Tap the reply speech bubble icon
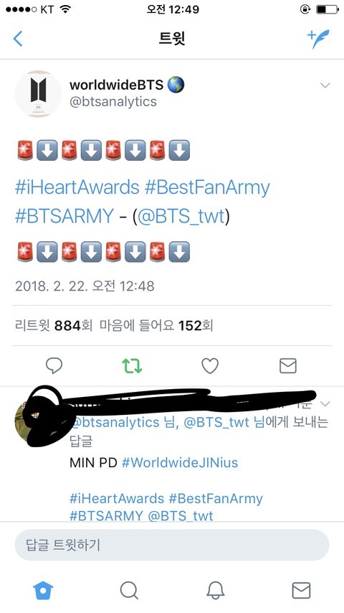Image resolution: width=344 pixels, height=613 pixels. [54, 366]
